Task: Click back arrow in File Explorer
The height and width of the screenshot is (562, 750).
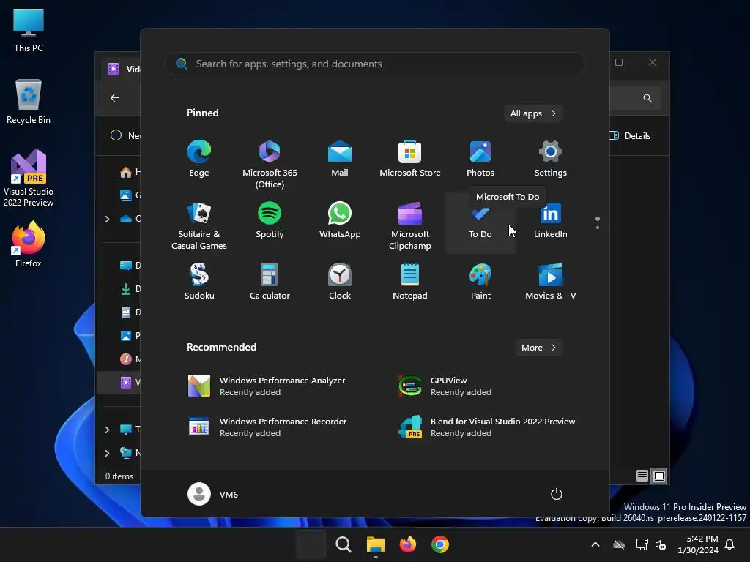Action: click(x=115, y=97)
